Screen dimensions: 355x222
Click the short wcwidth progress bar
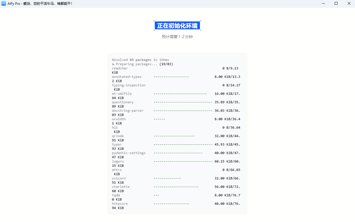tap(159, 119)
